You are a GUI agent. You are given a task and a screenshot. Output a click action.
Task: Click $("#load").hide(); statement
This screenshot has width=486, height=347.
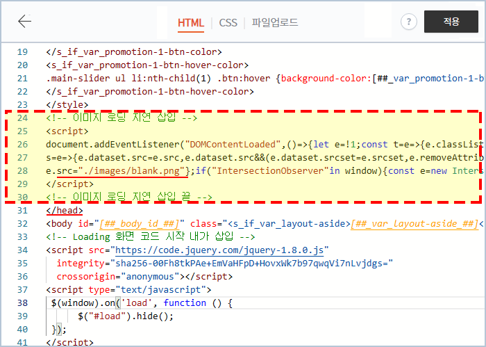[x=126, y=316]
